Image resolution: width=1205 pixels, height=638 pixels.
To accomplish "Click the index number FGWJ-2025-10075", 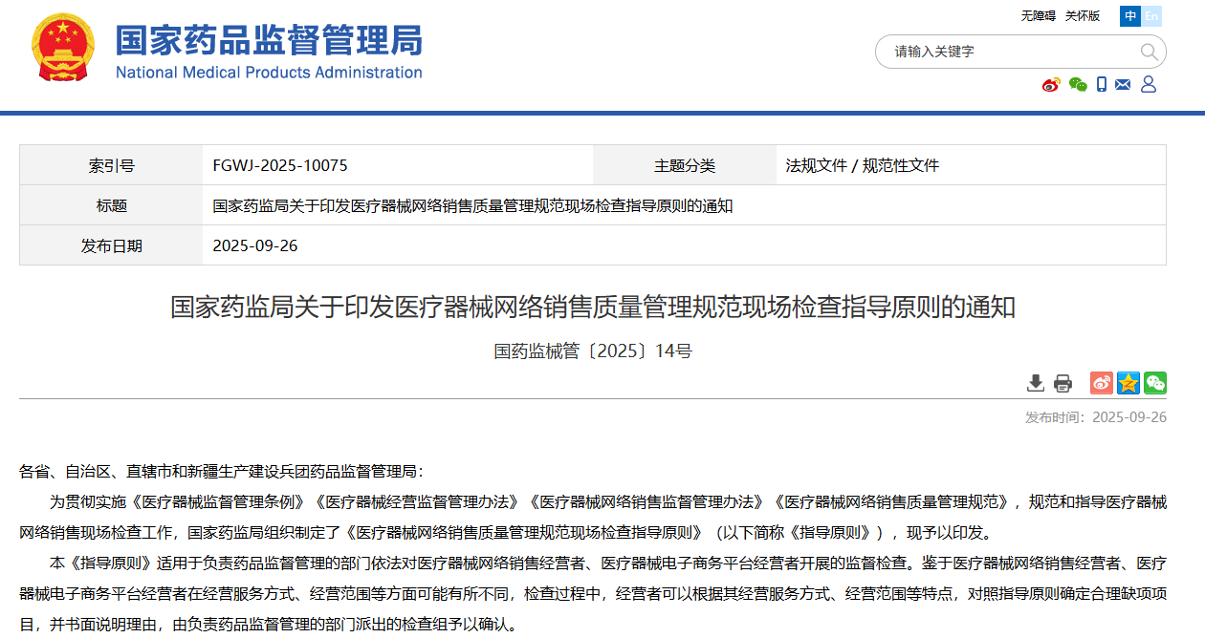I will coord(280,165).
